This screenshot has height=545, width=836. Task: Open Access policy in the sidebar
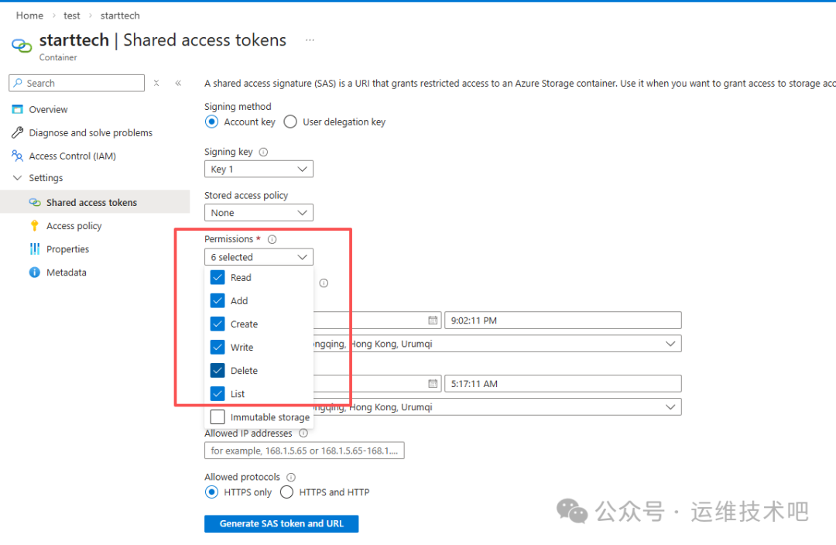coord(74,226)
